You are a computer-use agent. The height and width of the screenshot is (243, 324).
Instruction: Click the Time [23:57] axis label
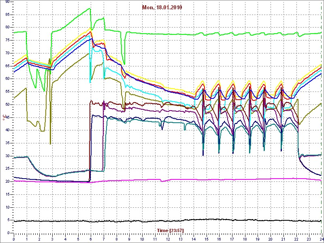pyautogui.click(x=171, y=230)
